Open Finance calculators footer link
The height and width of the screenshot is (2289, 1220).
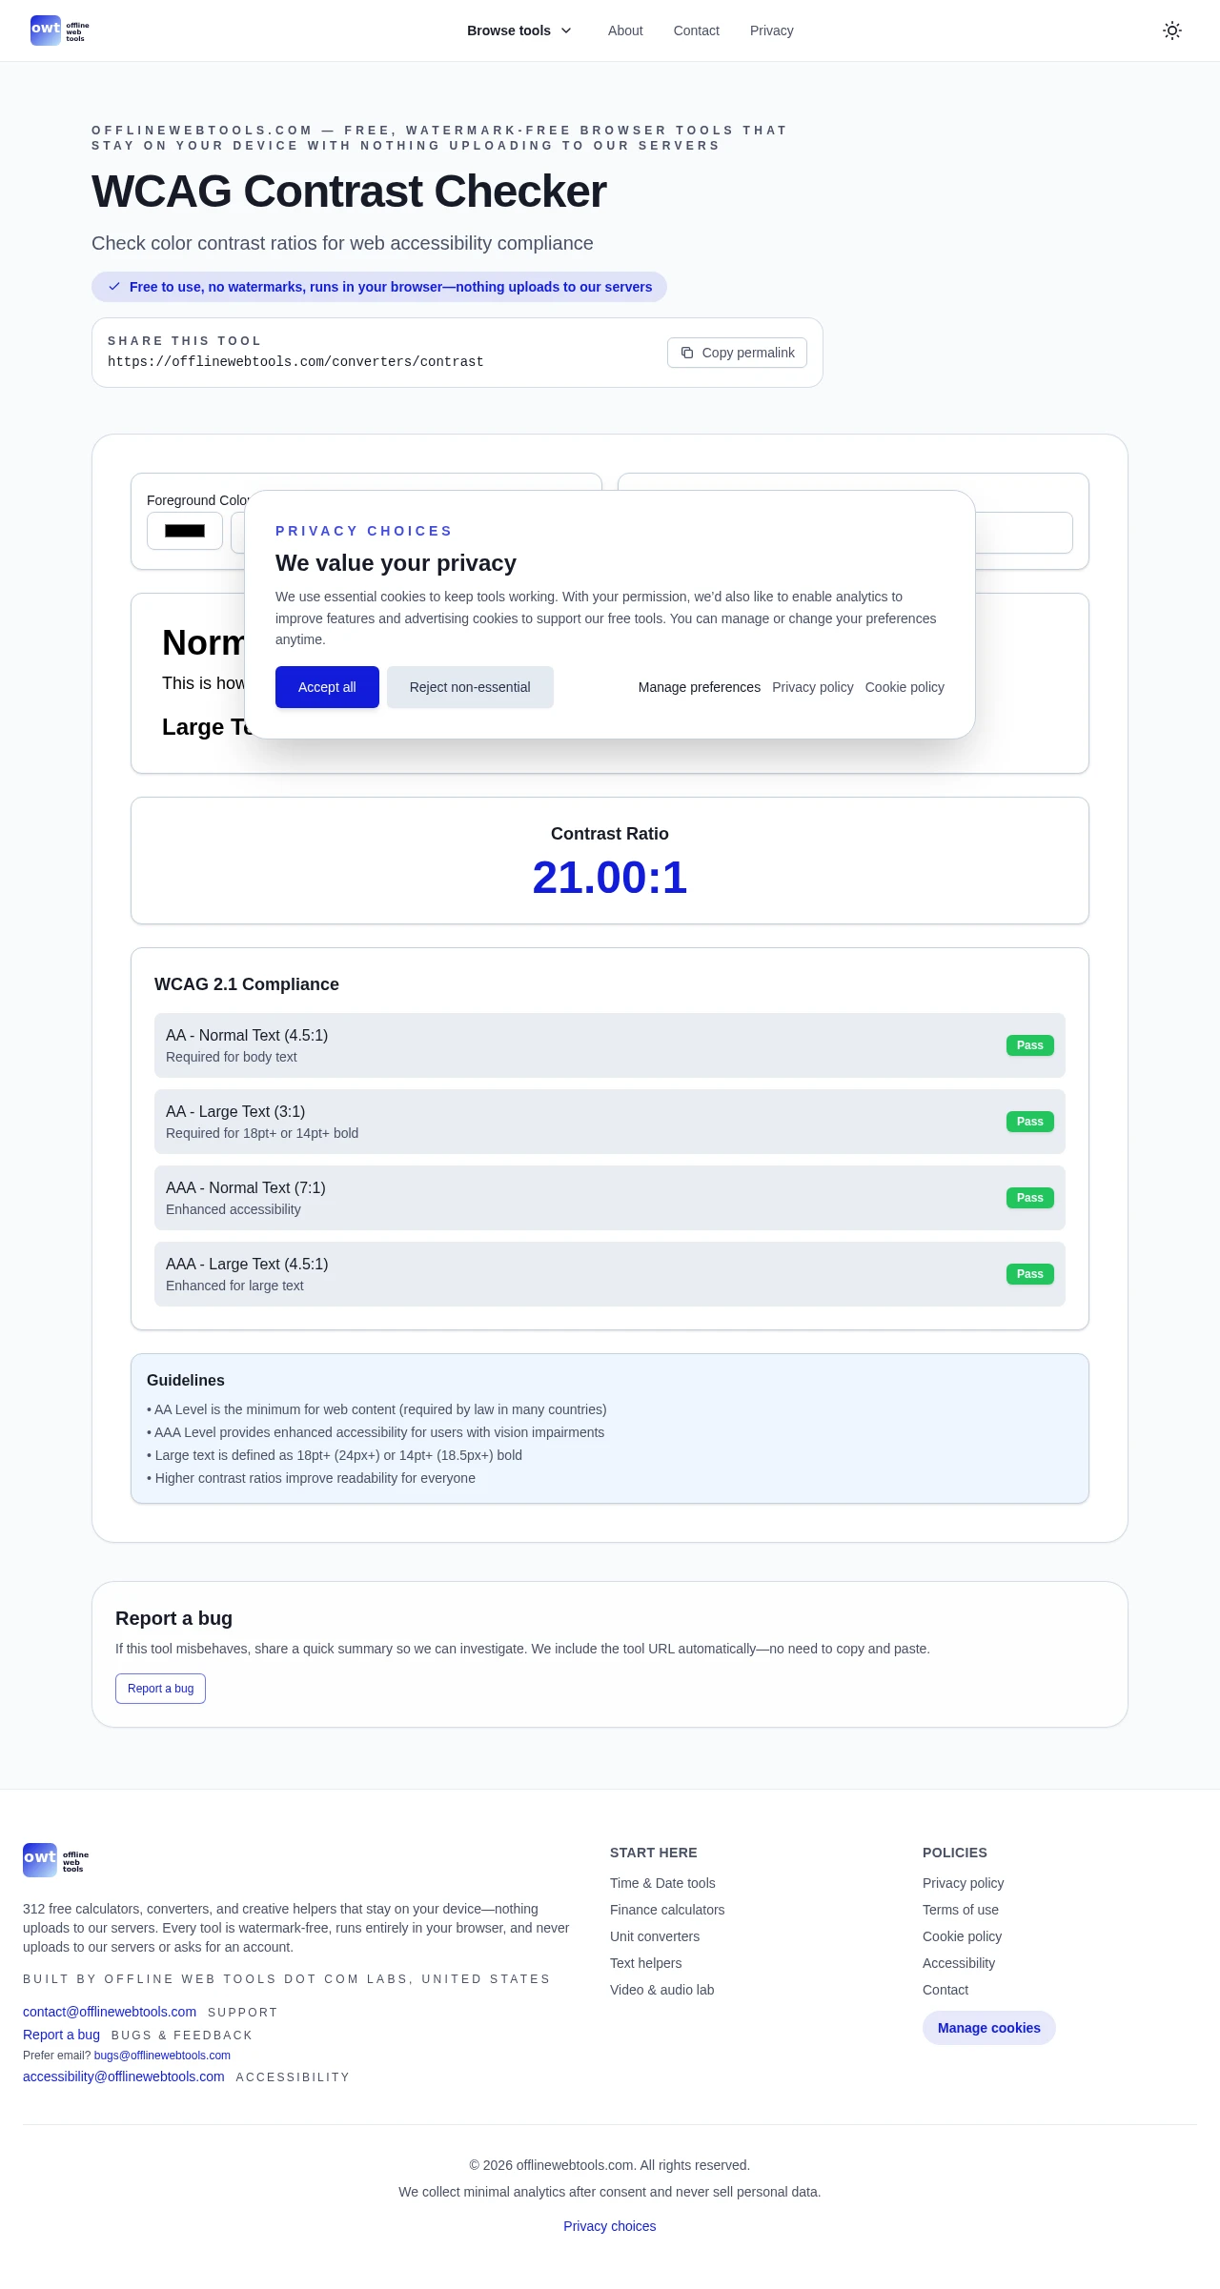(667, 1910)
